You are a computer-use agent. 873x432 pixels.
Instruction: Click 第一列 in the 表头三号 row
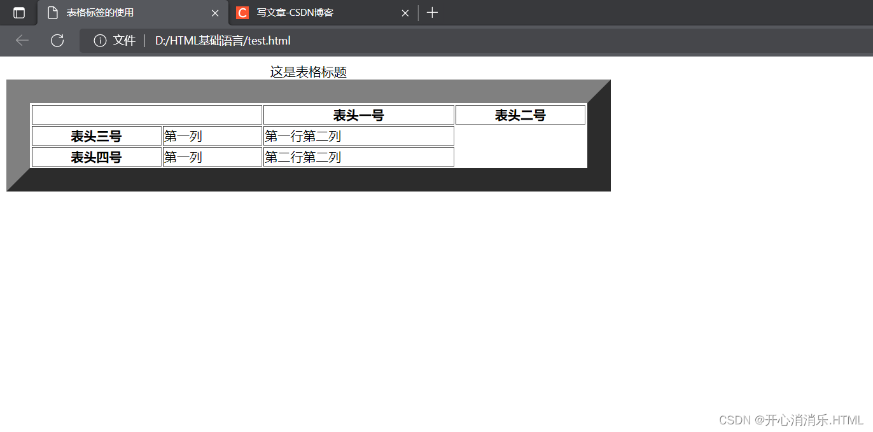click(213, 136)
